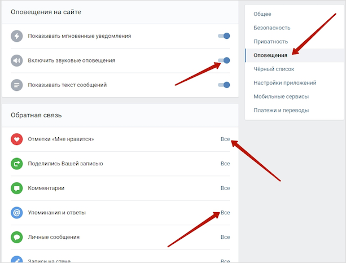Click the red heart likes icon
The width and height of the screenshot is (346, 263).
point(17,139)
